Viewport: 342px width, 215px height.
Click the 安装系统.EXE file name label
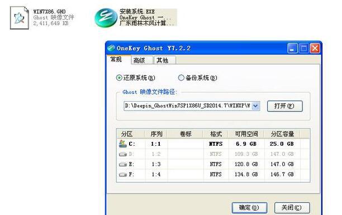click(137, 12)
